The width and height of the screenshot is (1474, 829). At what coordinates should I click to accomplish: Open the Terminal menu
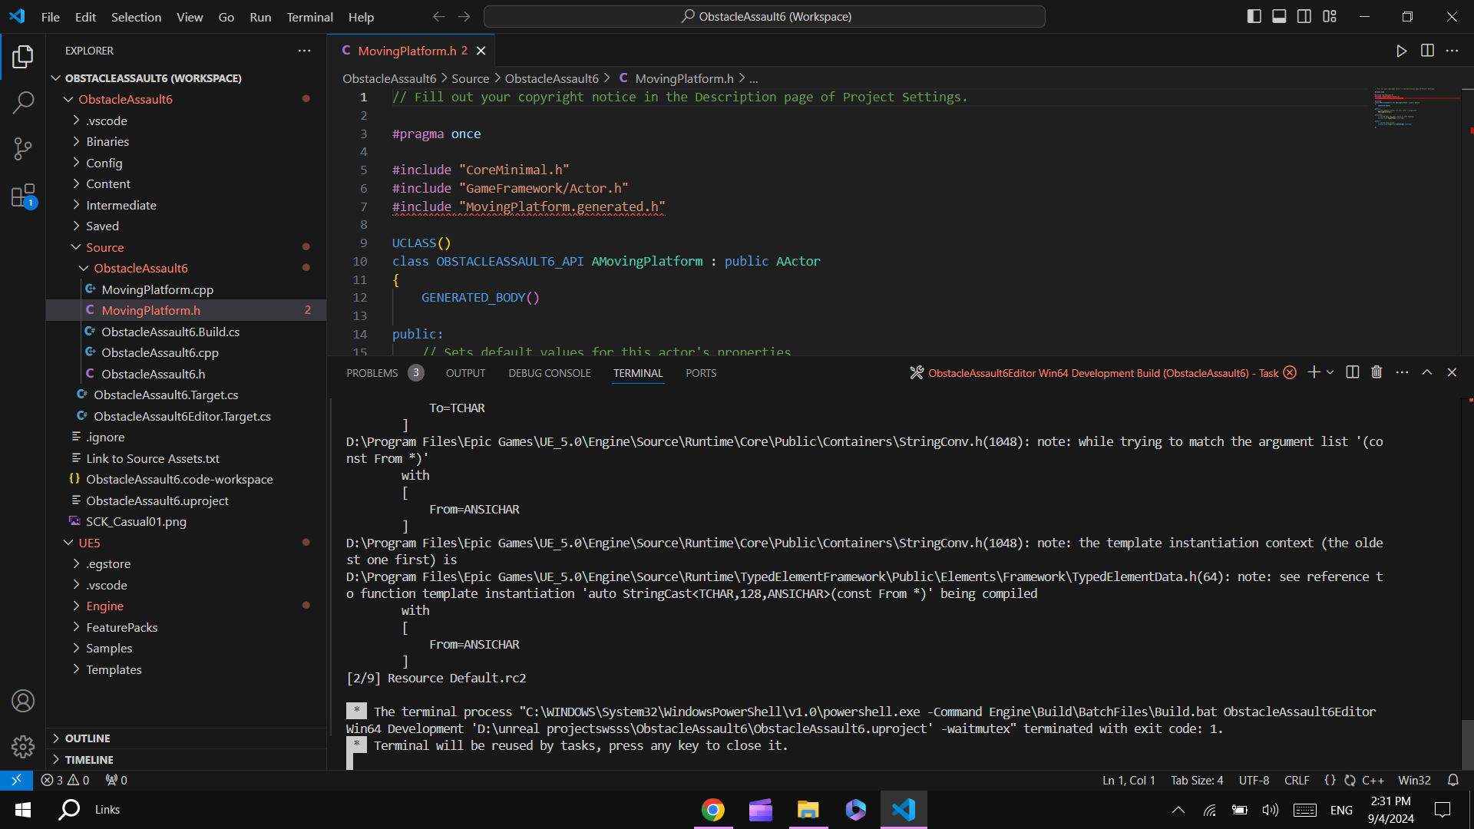pos(309,17)
